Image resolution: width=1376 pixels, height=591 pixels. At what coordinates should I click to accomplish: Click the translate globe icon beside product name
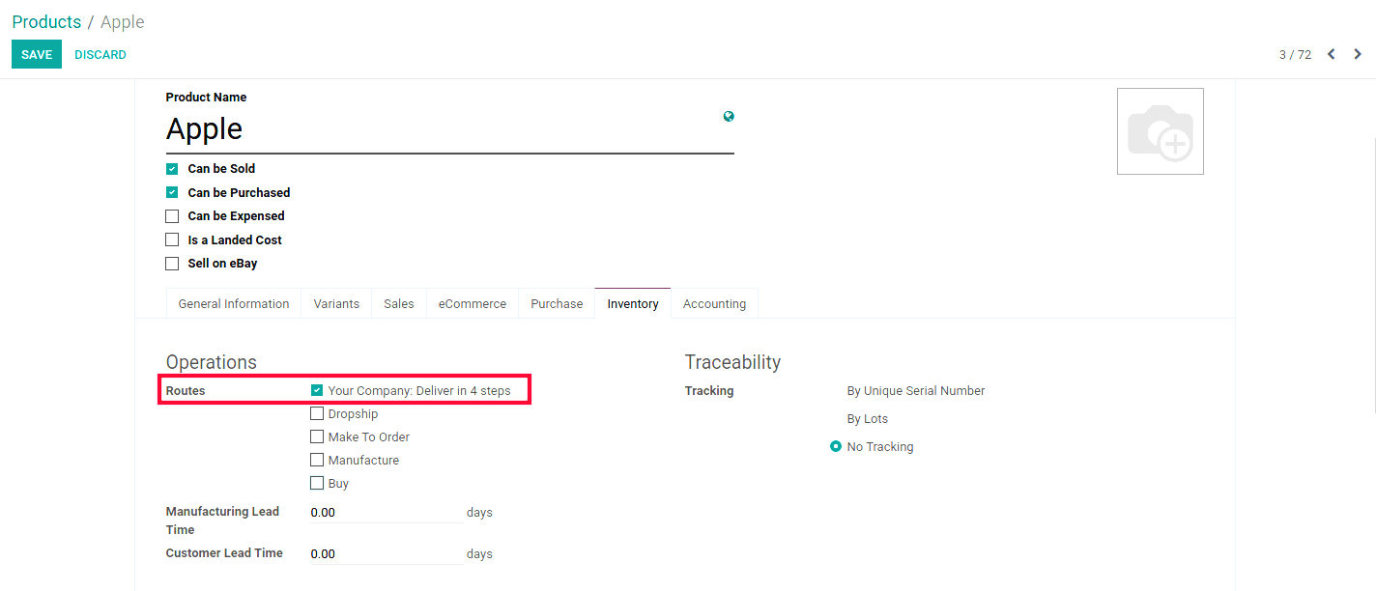tap(729, 116)
